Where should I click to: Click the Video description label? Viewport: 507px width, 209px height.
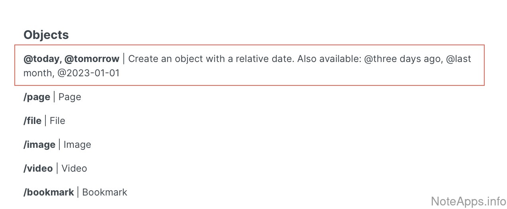(74, 168)
